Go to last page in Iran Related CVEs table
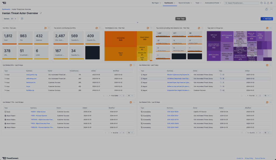Screen dimensions: 276x160 click(x=260, y=133)
